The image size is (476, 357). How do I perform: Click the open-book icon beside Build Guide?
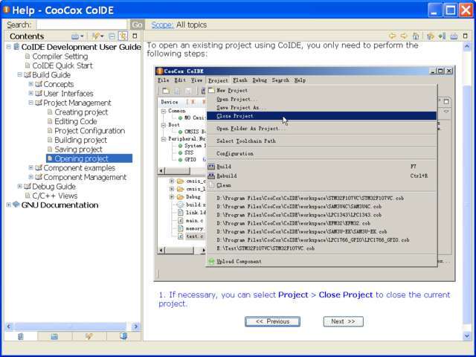coord(28,74)
